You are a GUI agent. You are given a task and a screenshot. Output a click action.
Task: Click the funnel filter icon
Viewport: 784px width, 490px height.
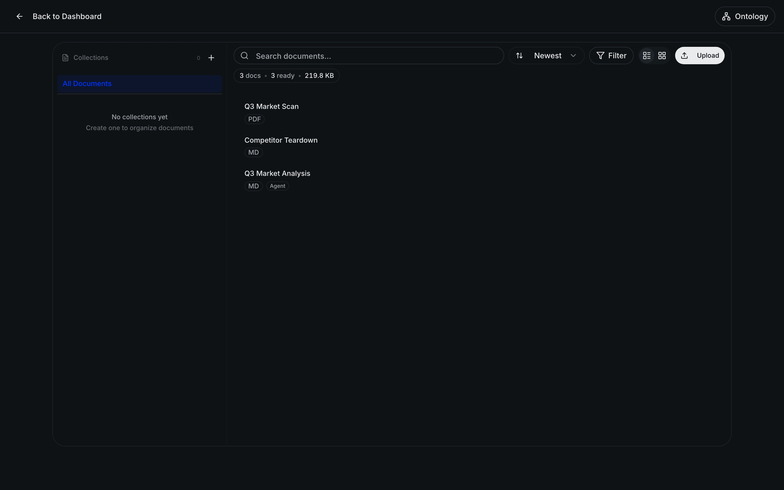point(600,56)
